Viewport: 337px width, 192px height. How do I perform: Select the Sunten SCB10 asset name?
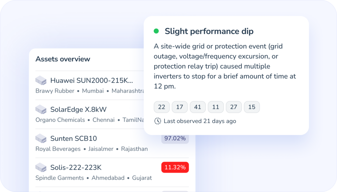[x=73, y=138]
